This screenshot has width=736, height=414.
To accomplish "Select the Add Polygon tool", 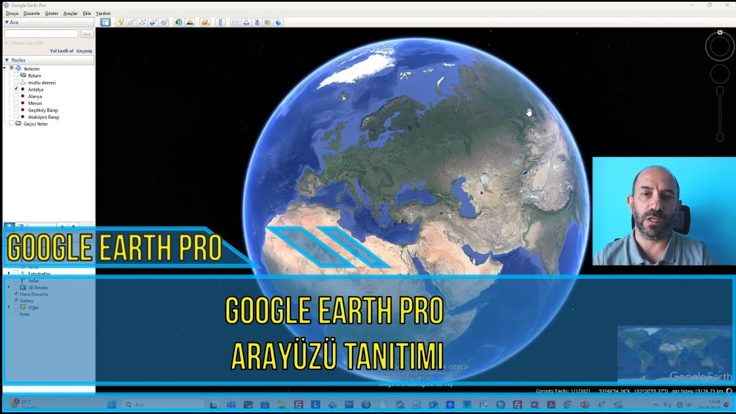I will click(x=132, y=22).
